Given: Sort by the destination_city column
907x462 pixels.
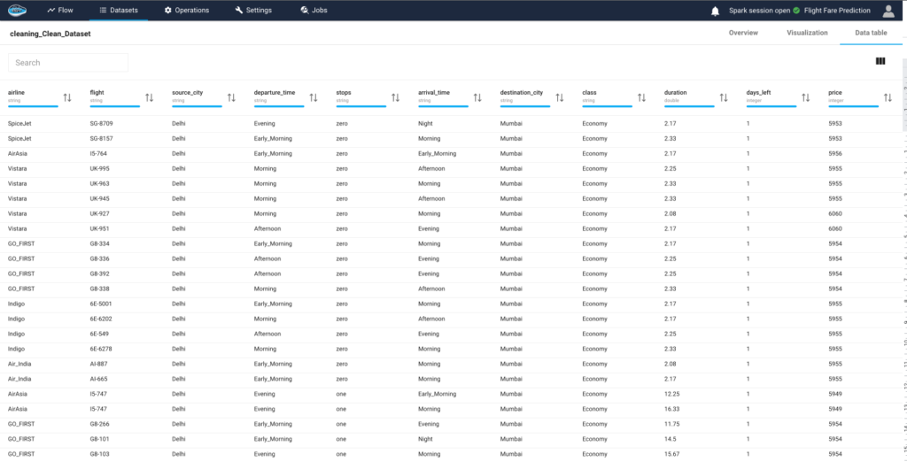Looking at the screenshot, I should 560,97.
